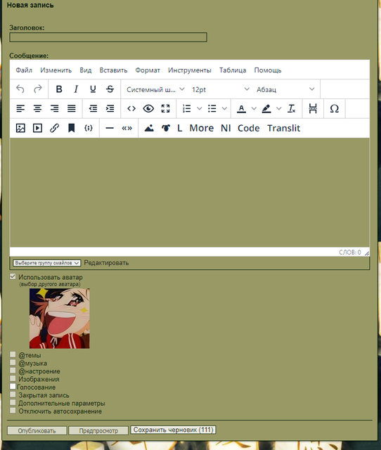Image resolution: width=381 pixels, height=450 pixels.
Task: Expand the text color picker arrow
Action: (254, 108)
